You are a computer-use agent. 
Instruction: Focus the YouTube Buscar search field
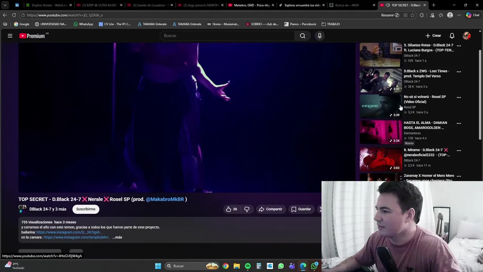point(227,36)
